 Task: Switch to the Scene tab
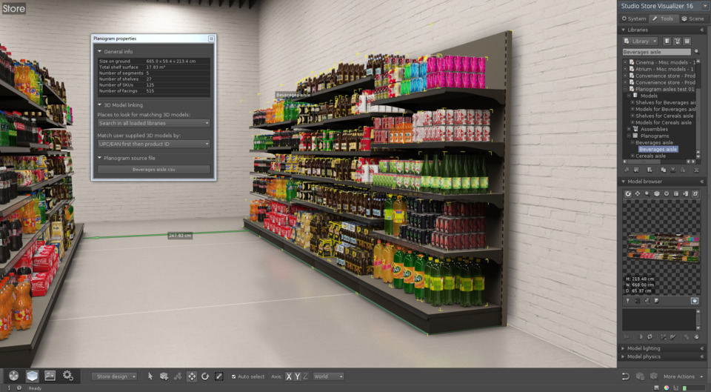[x=693, y=19]
